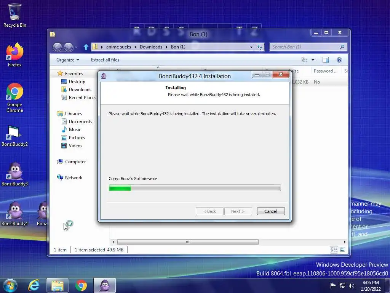This screenshot has height=293, width=390.
Task: Click the Start orb on the taskbar
Action: pyautogui.click(x=10, y=285)
